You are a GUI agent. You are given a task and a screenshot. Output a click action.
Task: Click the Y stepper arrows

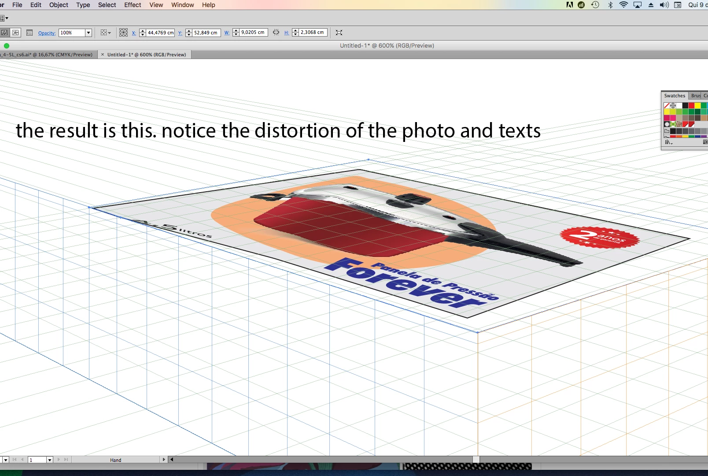(x=189, y=33)
